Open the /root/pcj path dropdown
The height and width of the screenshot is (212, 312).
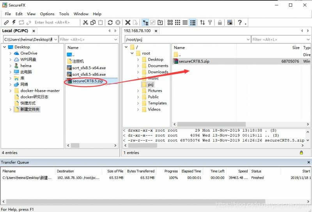248,39
